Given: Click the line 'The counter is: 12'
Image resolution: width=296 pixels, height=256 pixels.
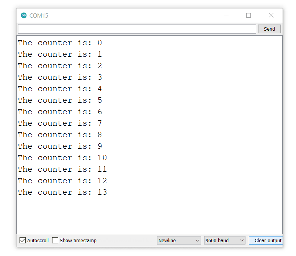Looking at the screenshot, I should 62,181.
